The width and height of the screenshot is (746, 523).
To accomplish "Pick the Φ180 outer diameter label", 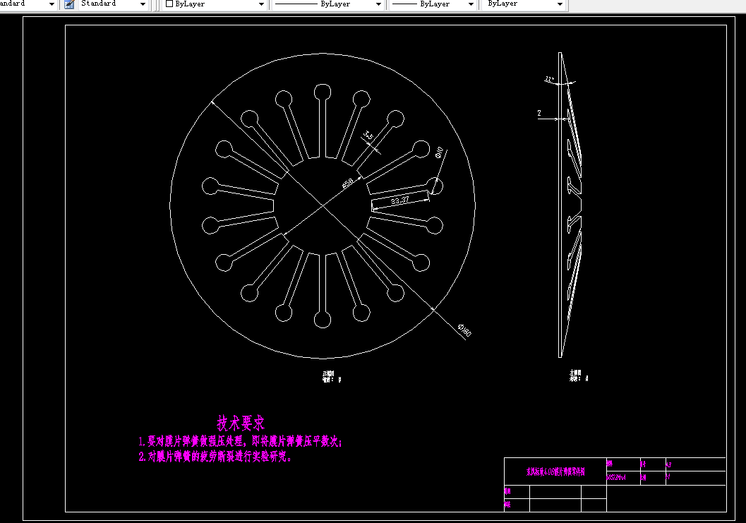I will [464, 330].
